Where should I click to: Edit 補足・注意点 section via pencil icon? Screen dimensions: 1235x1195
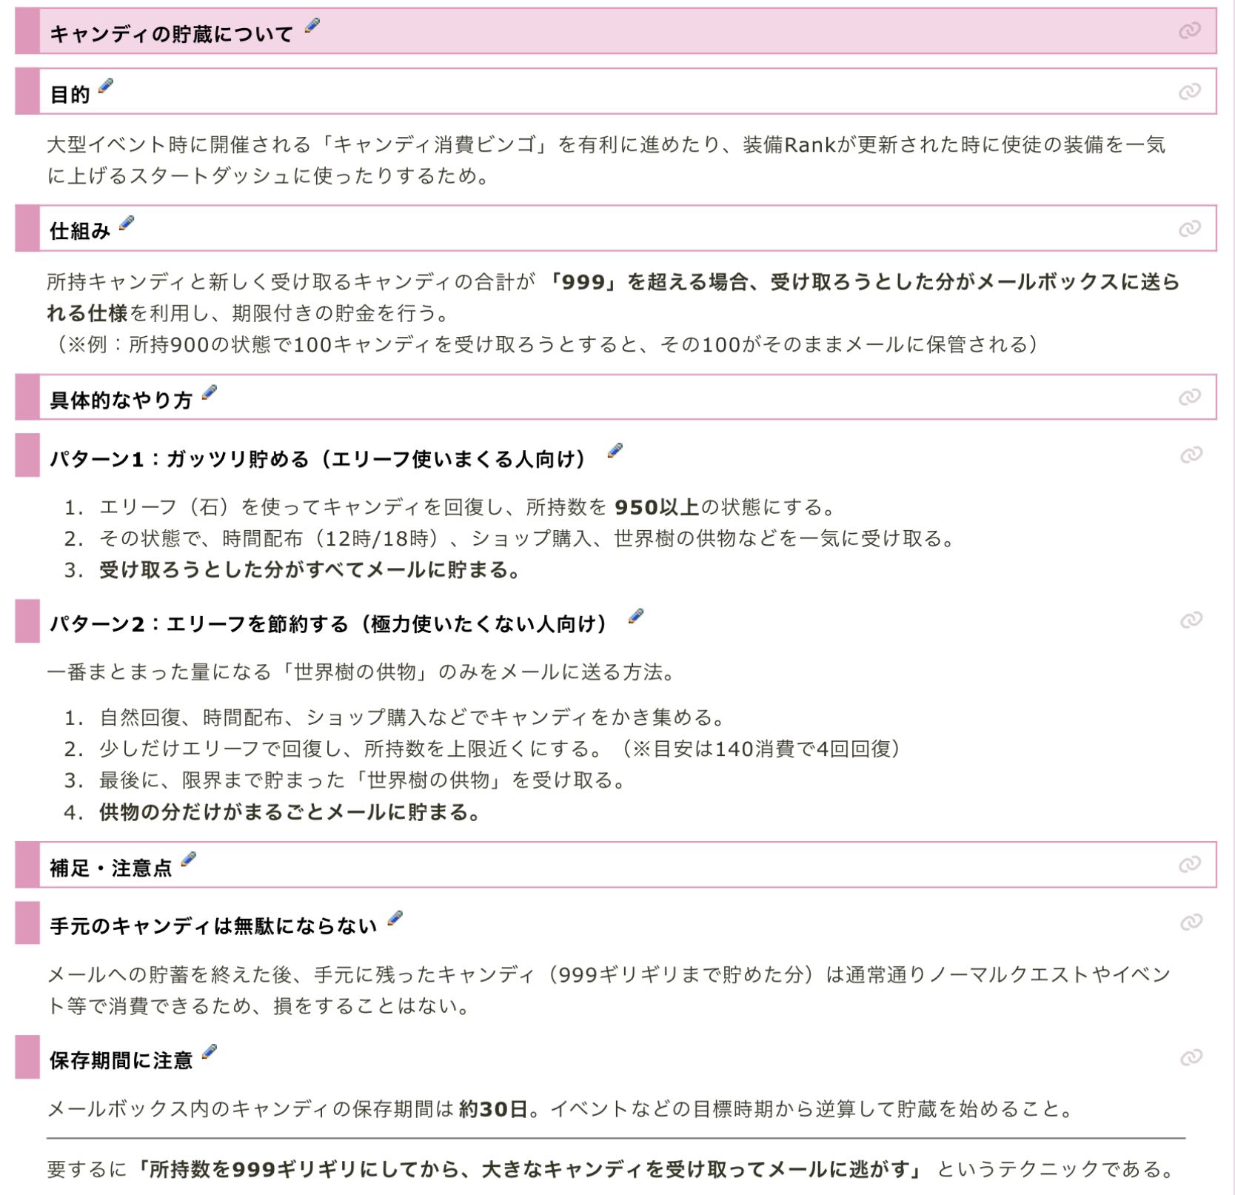tap(189, 859)
